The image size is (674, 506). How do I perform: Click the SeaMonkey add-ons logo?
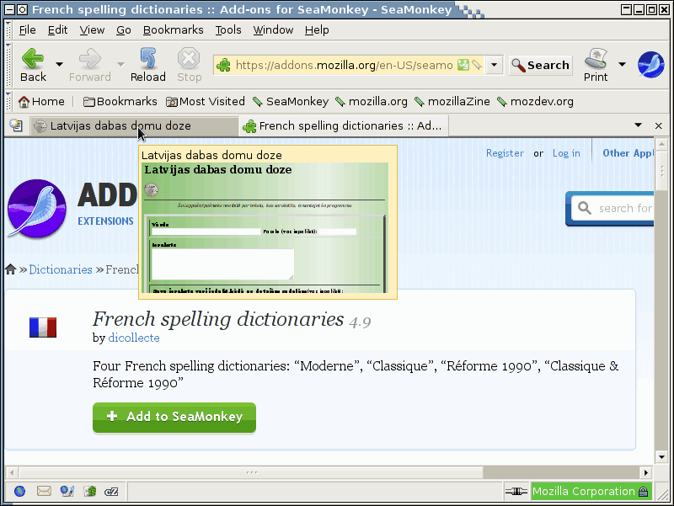coord(37,208)
